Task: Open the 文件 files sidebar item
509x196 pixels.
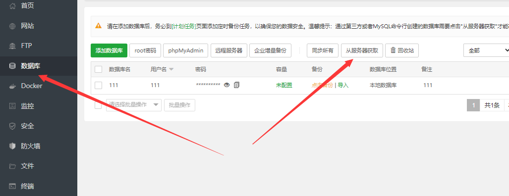Action: click(x=39, y=166)
